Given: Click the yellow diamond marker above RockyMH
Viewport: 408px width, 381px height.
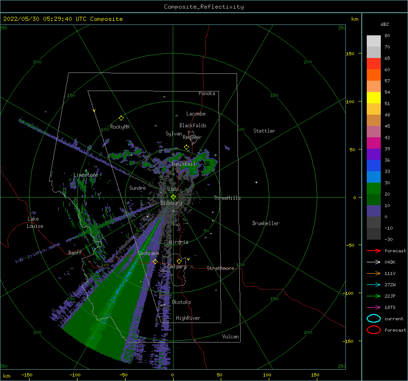Looking at the screenshot, I should (x=121, y=118).
